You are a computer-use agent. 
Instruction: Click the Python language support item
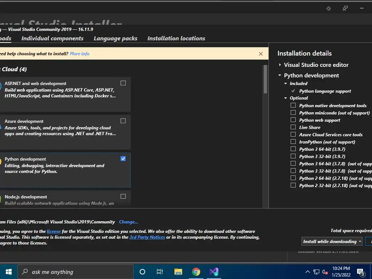[x=325, y=91]
